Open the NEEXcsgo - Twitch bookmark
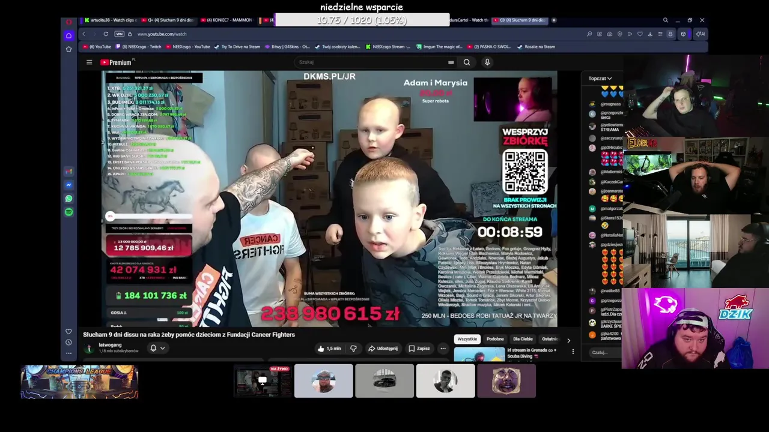 pos(139,47)
